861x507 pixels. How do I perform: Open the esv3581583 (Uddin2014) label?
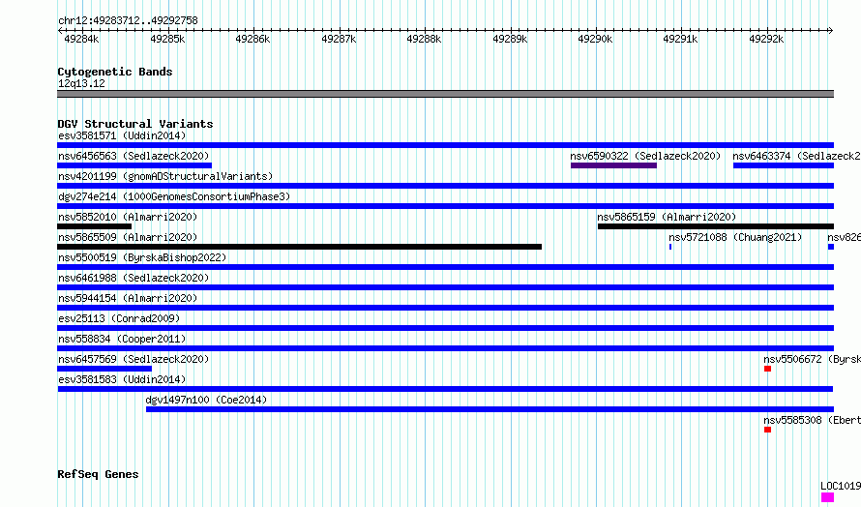tap(122, 379)
